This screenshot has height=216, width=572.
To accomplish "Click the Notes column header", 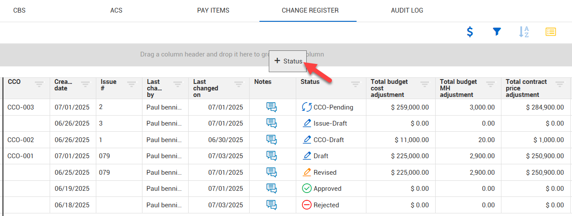I will [263, 82].
